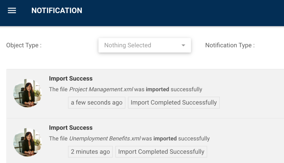The height and width of the screenshot is (163, 284).
Task: Click the NOTIFICATION page title
Action: [x=57, y=10]
